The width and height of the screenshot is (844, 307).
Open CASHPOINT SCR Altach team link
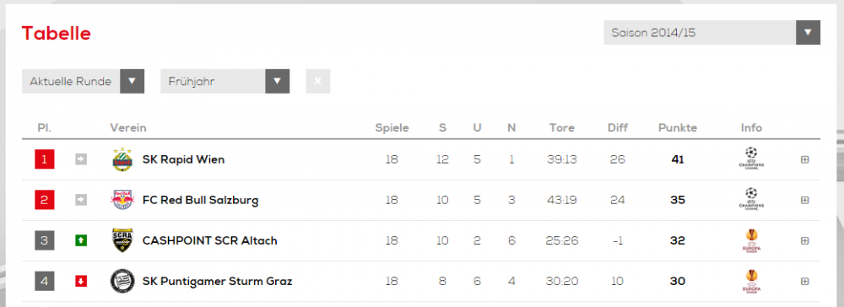click(x=210, y=240)
